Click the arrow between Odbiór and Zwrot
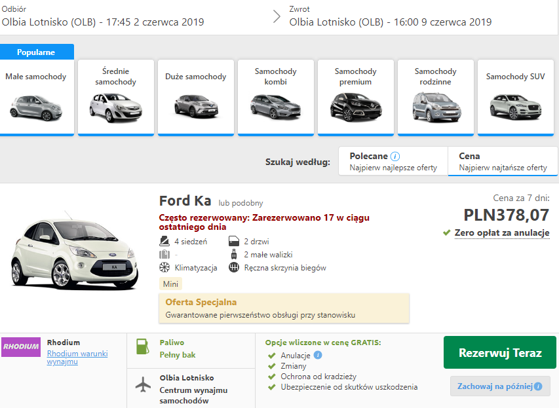Screen dimensions: 559x408 (x=277, y=16)
